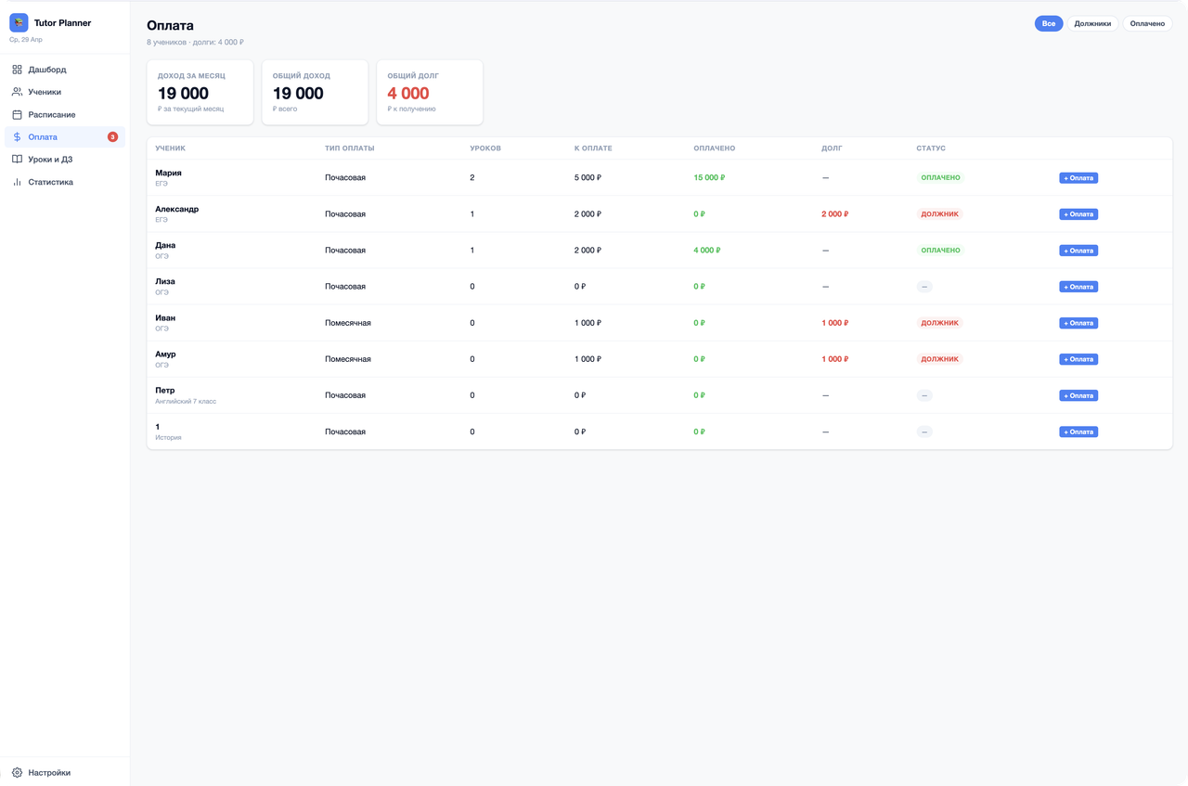Click student name Петр
1188x786 pixels.
click(165, 390)
